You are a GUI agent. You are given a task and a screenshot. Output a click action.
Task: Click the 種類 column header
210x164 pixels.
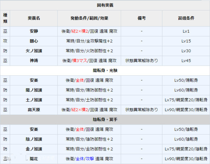5,18
